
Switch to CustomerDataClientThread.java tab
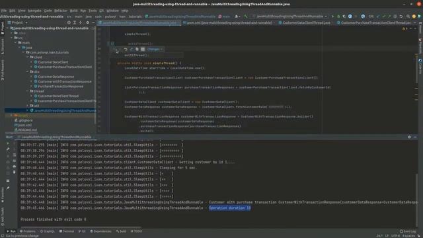tap(304, 22)
